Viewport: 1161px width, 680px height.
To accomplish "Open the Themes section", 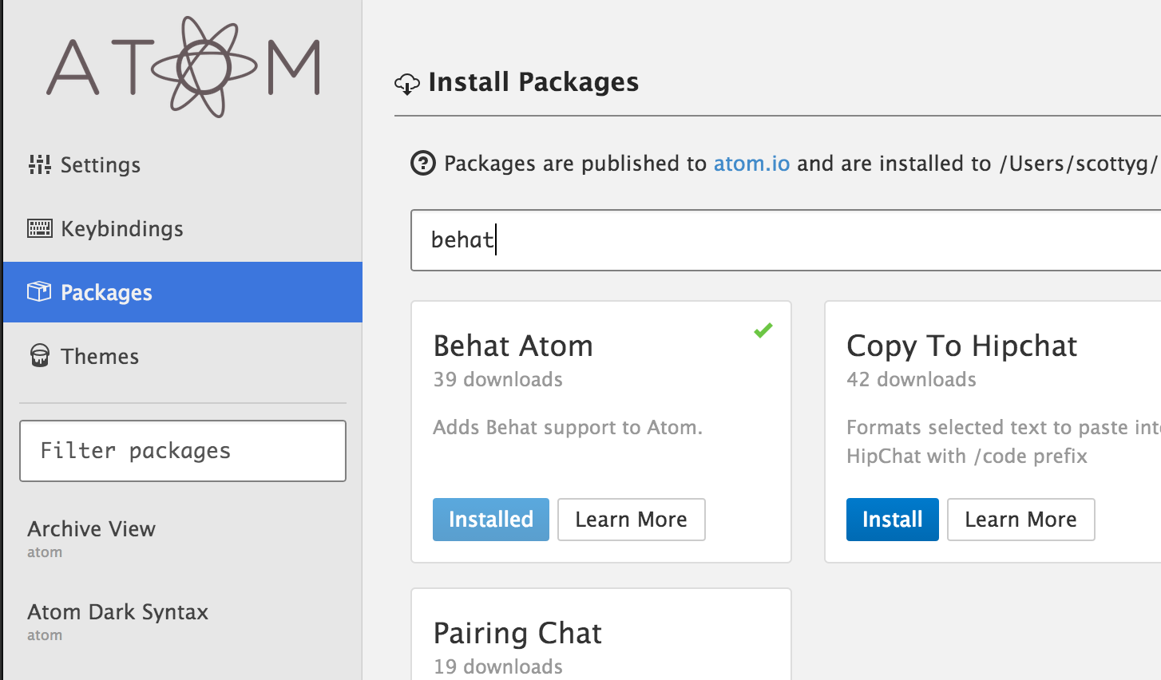I will tap(183, 356).
